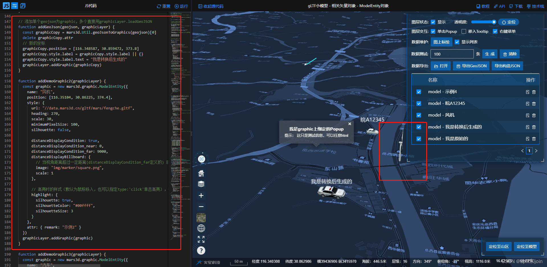This screenshot has width=547, height=267.
Task: Go to previous page in the list pagination
Action: click(x=522, y=151)
